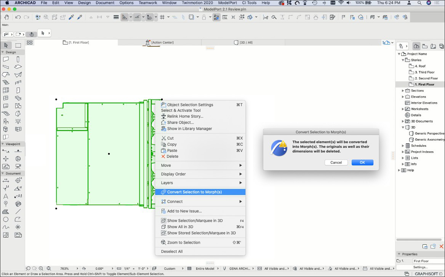Expand the Schedules folder in Navigator

[x=403, y=146]
